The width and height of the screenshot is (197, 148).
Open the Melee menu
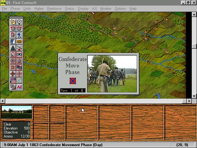click(x=39, y=9)
